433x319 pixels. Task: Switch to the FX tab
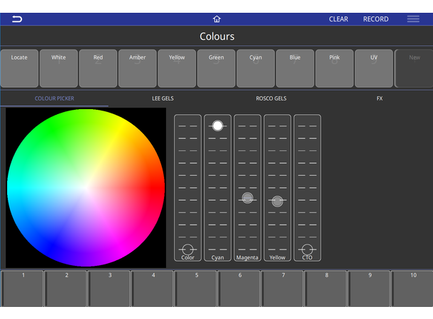coord(380,99)
